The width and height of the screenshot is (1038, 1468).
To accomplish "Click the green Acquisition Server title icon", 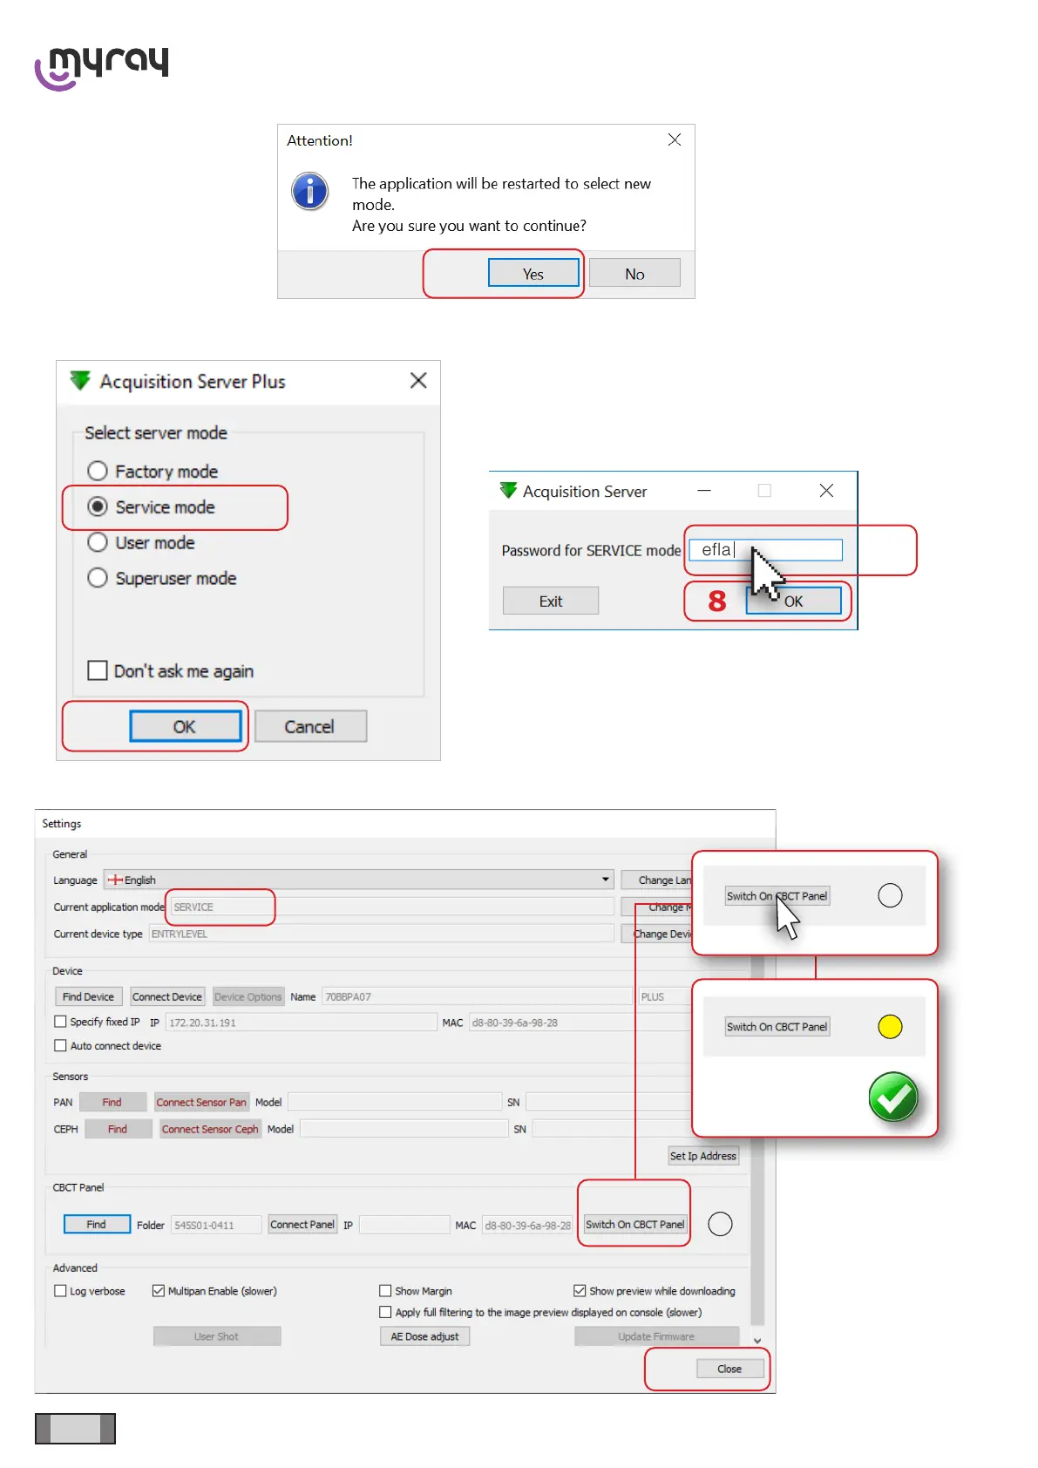I will [508, 491].
